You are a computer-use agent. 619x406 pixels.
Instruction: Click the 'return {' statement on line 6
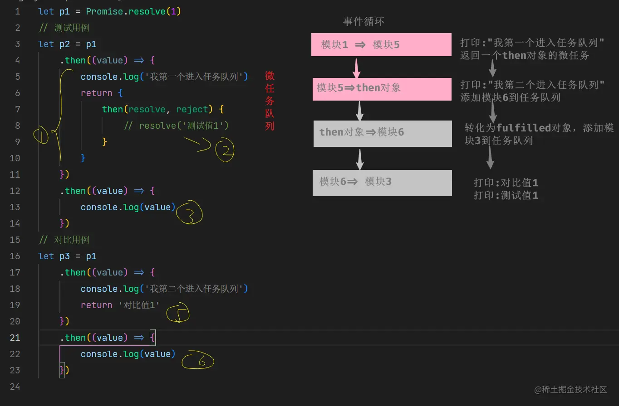click(x=102, y=93)
